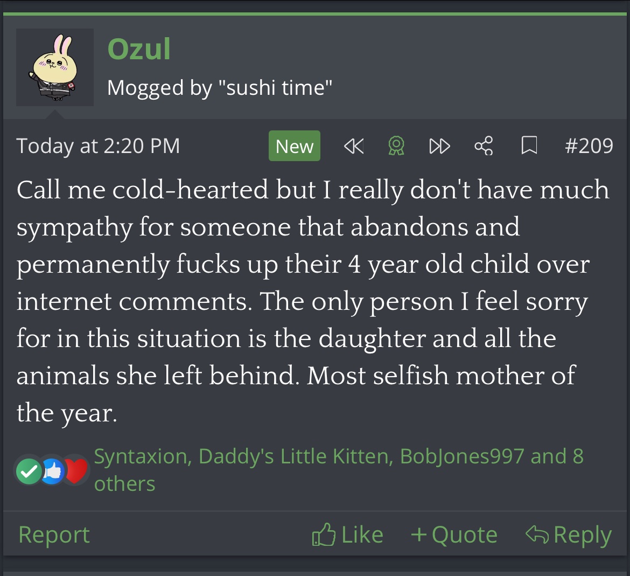Like Ozul's post
Screen dimensions: 630x576
coord(348,535)
